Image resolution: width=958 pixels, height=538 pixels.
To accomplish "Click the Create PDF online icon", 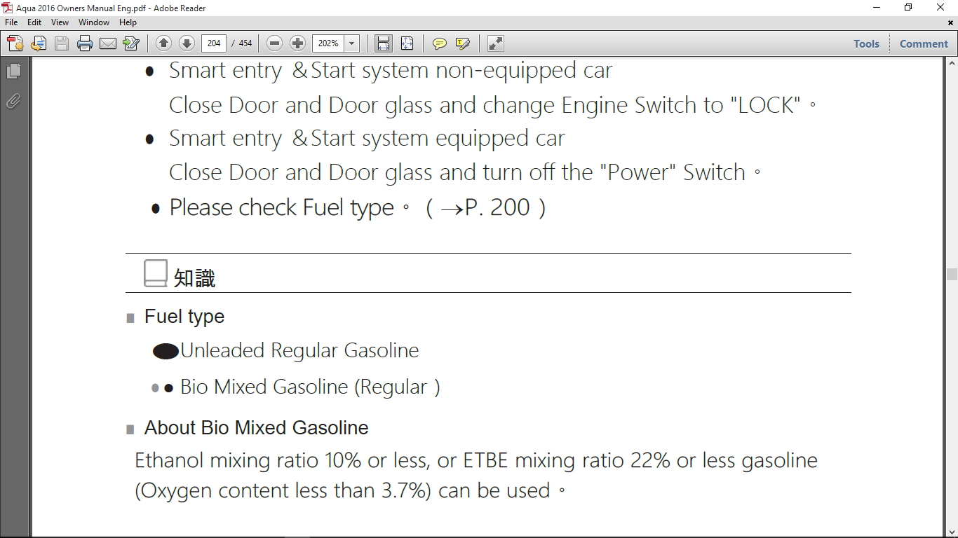I will tap(15, 43).
